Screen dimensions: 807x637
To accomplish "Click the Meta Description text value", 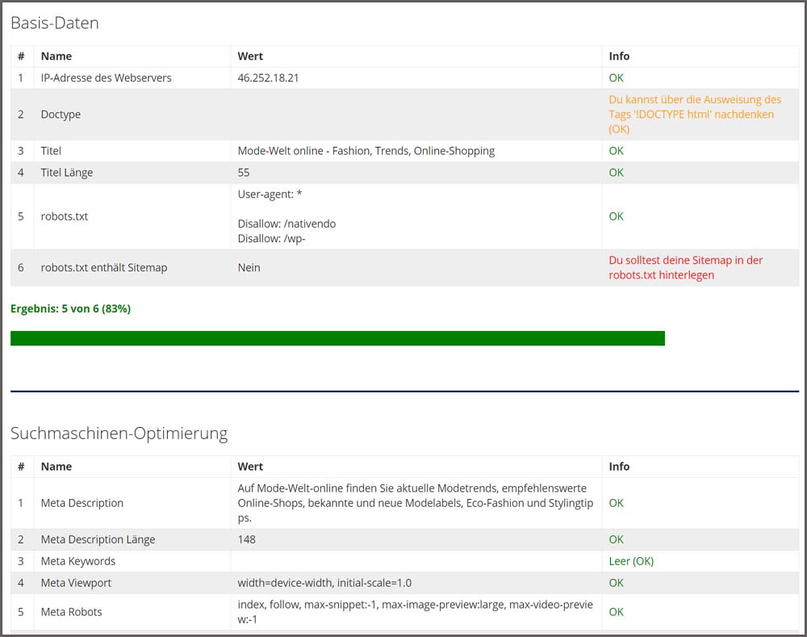I will click(x=415, y=503).
